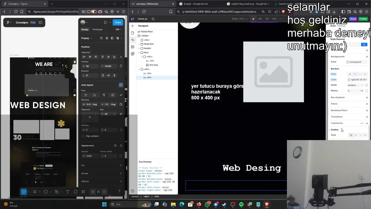Open the Home_en page selector
Screen dimensions: 371x209
[143, 19]
